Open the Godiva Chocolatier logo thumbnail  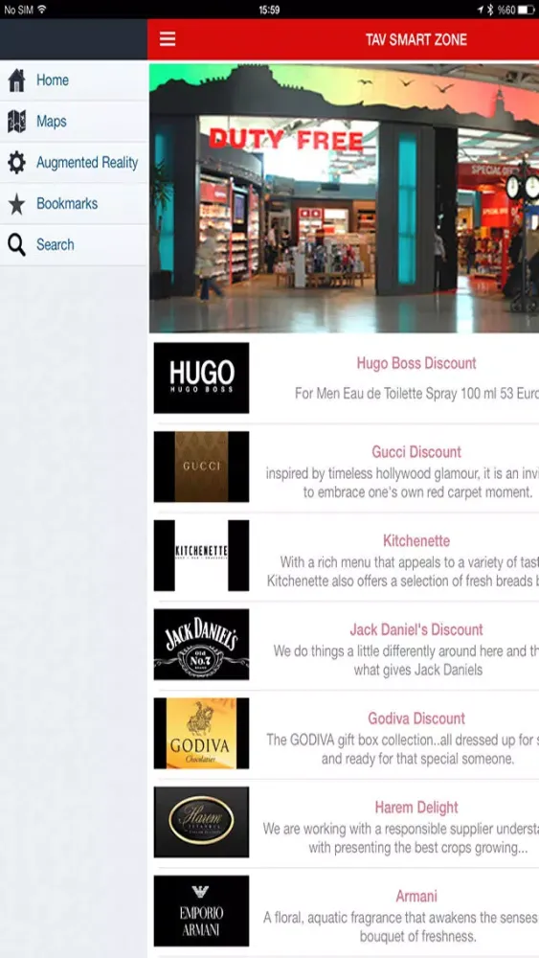coord(201,733)
